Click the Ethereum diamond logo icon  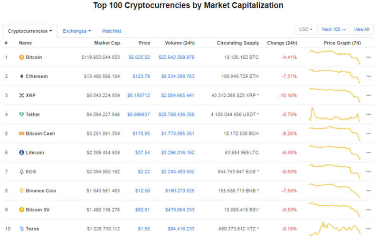(21, 76)
